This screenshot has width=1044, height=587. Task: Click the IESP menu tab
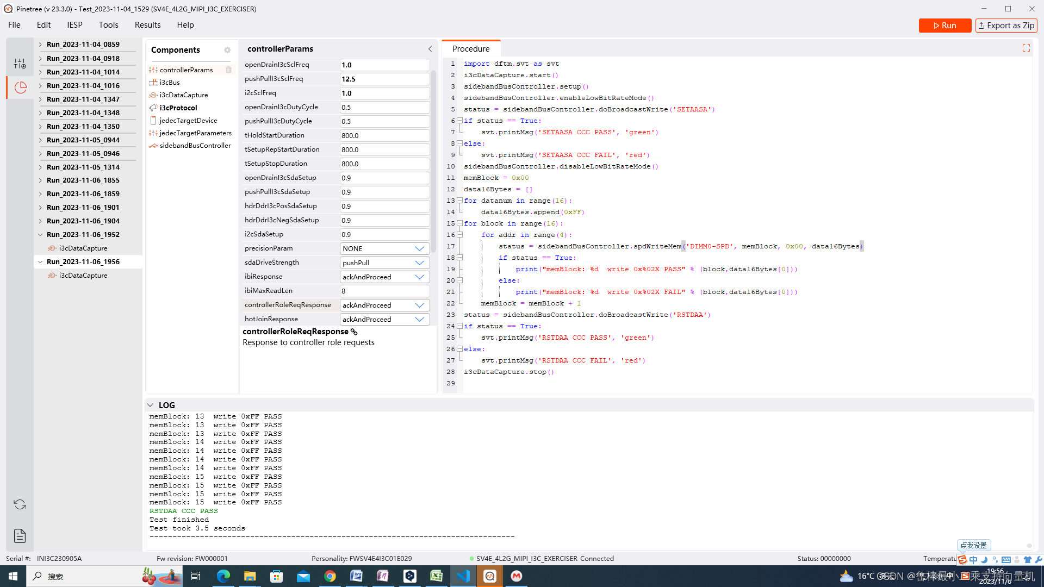74,24
